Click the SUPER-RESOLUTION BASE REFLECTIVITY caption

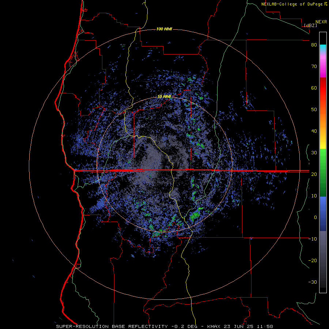pos(111,326)
